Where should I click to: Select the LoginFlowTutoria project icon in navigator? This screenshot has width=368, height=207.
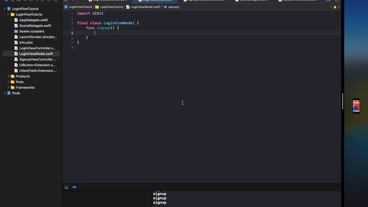tap(9, 9)
